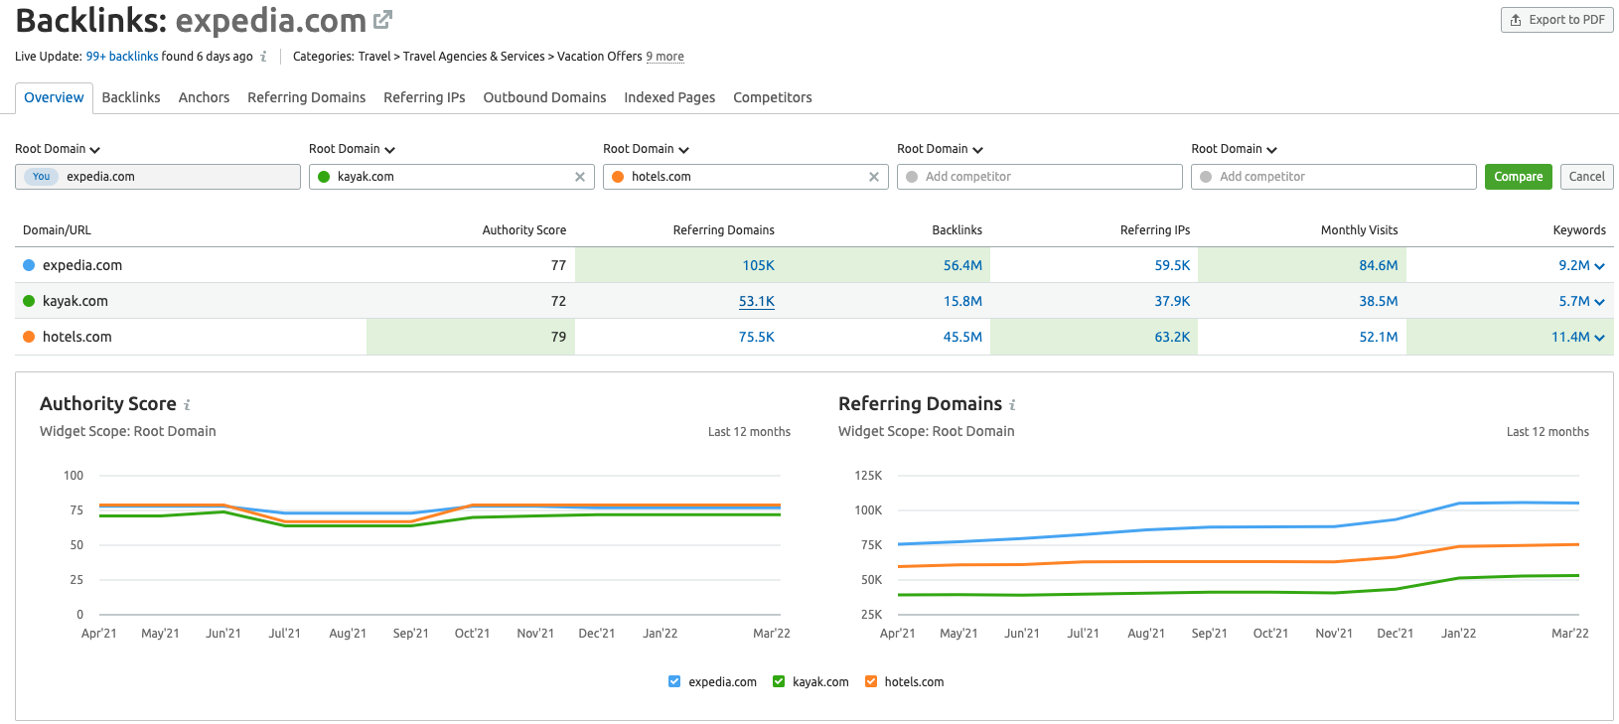
Task: Expand Root Domain dropdown above hotels.com field
Action: tap(646, 149)
